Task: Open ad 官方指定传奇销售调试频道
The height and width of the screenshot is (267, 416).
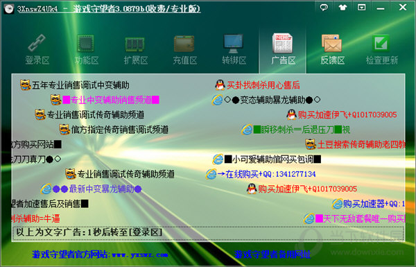Action: 120,130
